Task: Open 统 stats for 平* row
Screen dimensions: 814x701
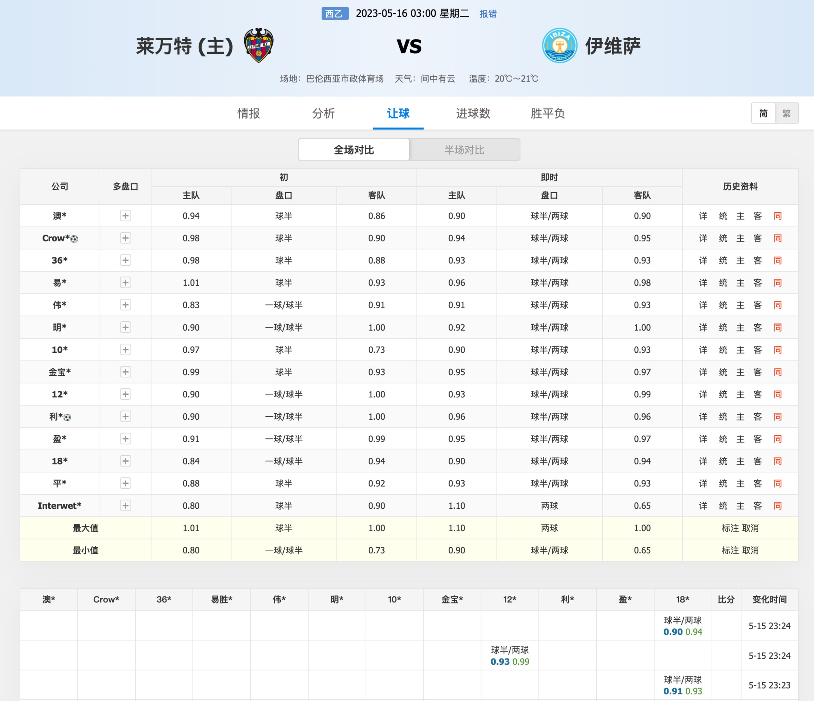Action: pyautogui.click(x=723, y=483)
